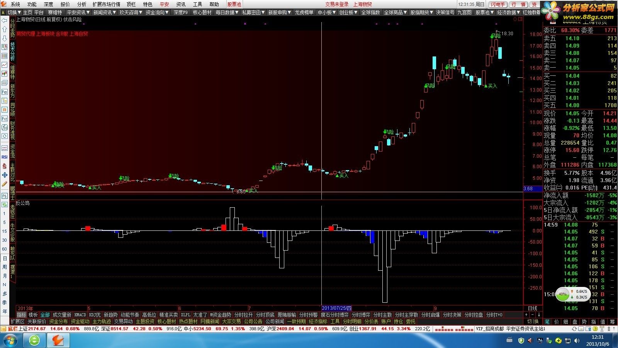Select the 年 yearly period button
Image resolution: width=618 pixels, height=348 pixels.
[x=5, y=311]
